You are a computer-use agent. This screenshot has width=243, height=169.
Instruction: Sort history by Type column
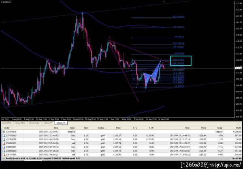(72, 128)
